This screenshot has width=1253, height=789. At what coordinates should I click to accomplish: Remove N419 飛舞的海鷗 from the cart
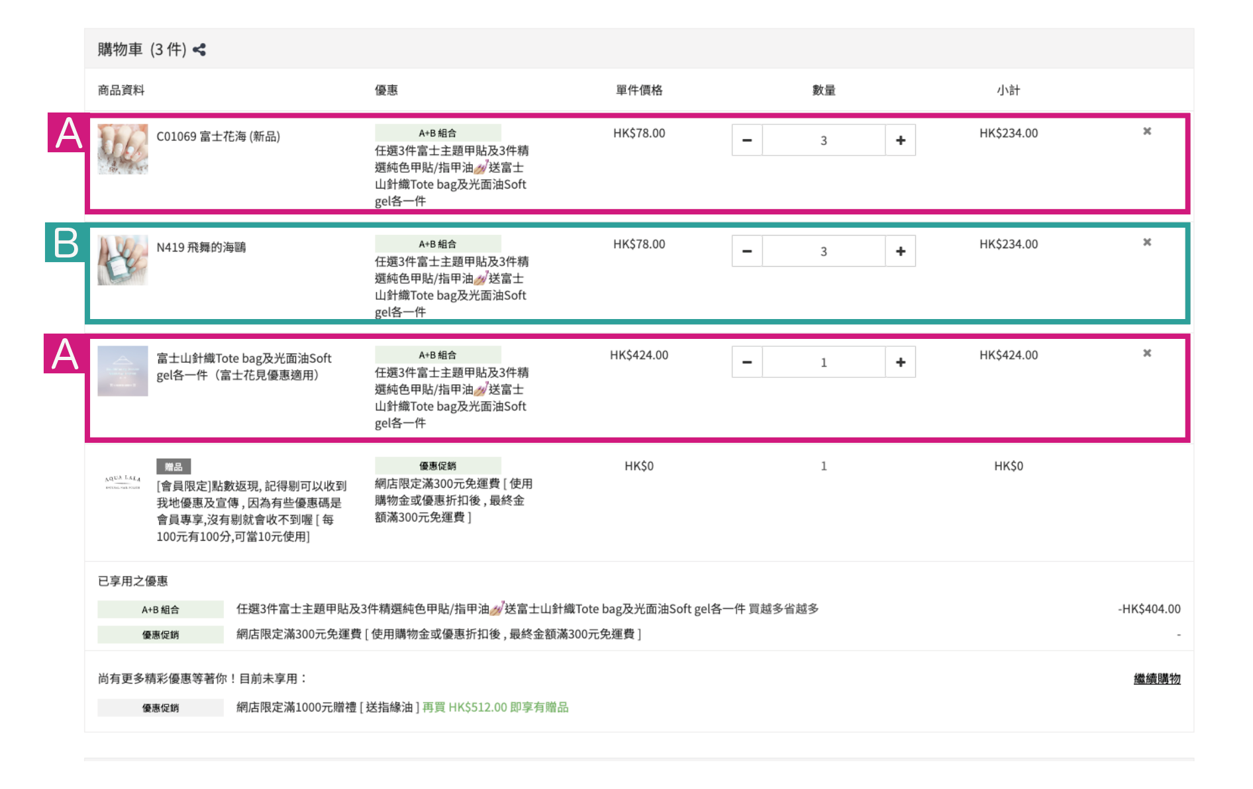coord(1146,243)
